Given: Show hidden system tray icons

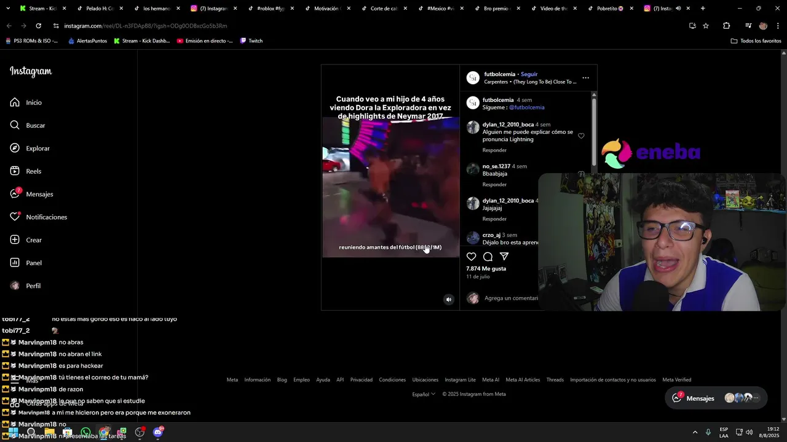Looking at the screenshot, I should point(695,432).
